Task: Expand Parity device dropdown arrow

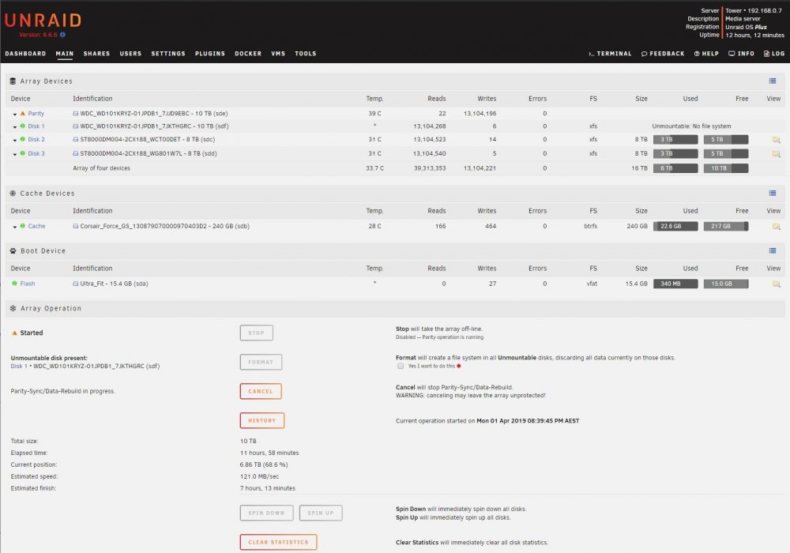Action: [x=14, y=115]
